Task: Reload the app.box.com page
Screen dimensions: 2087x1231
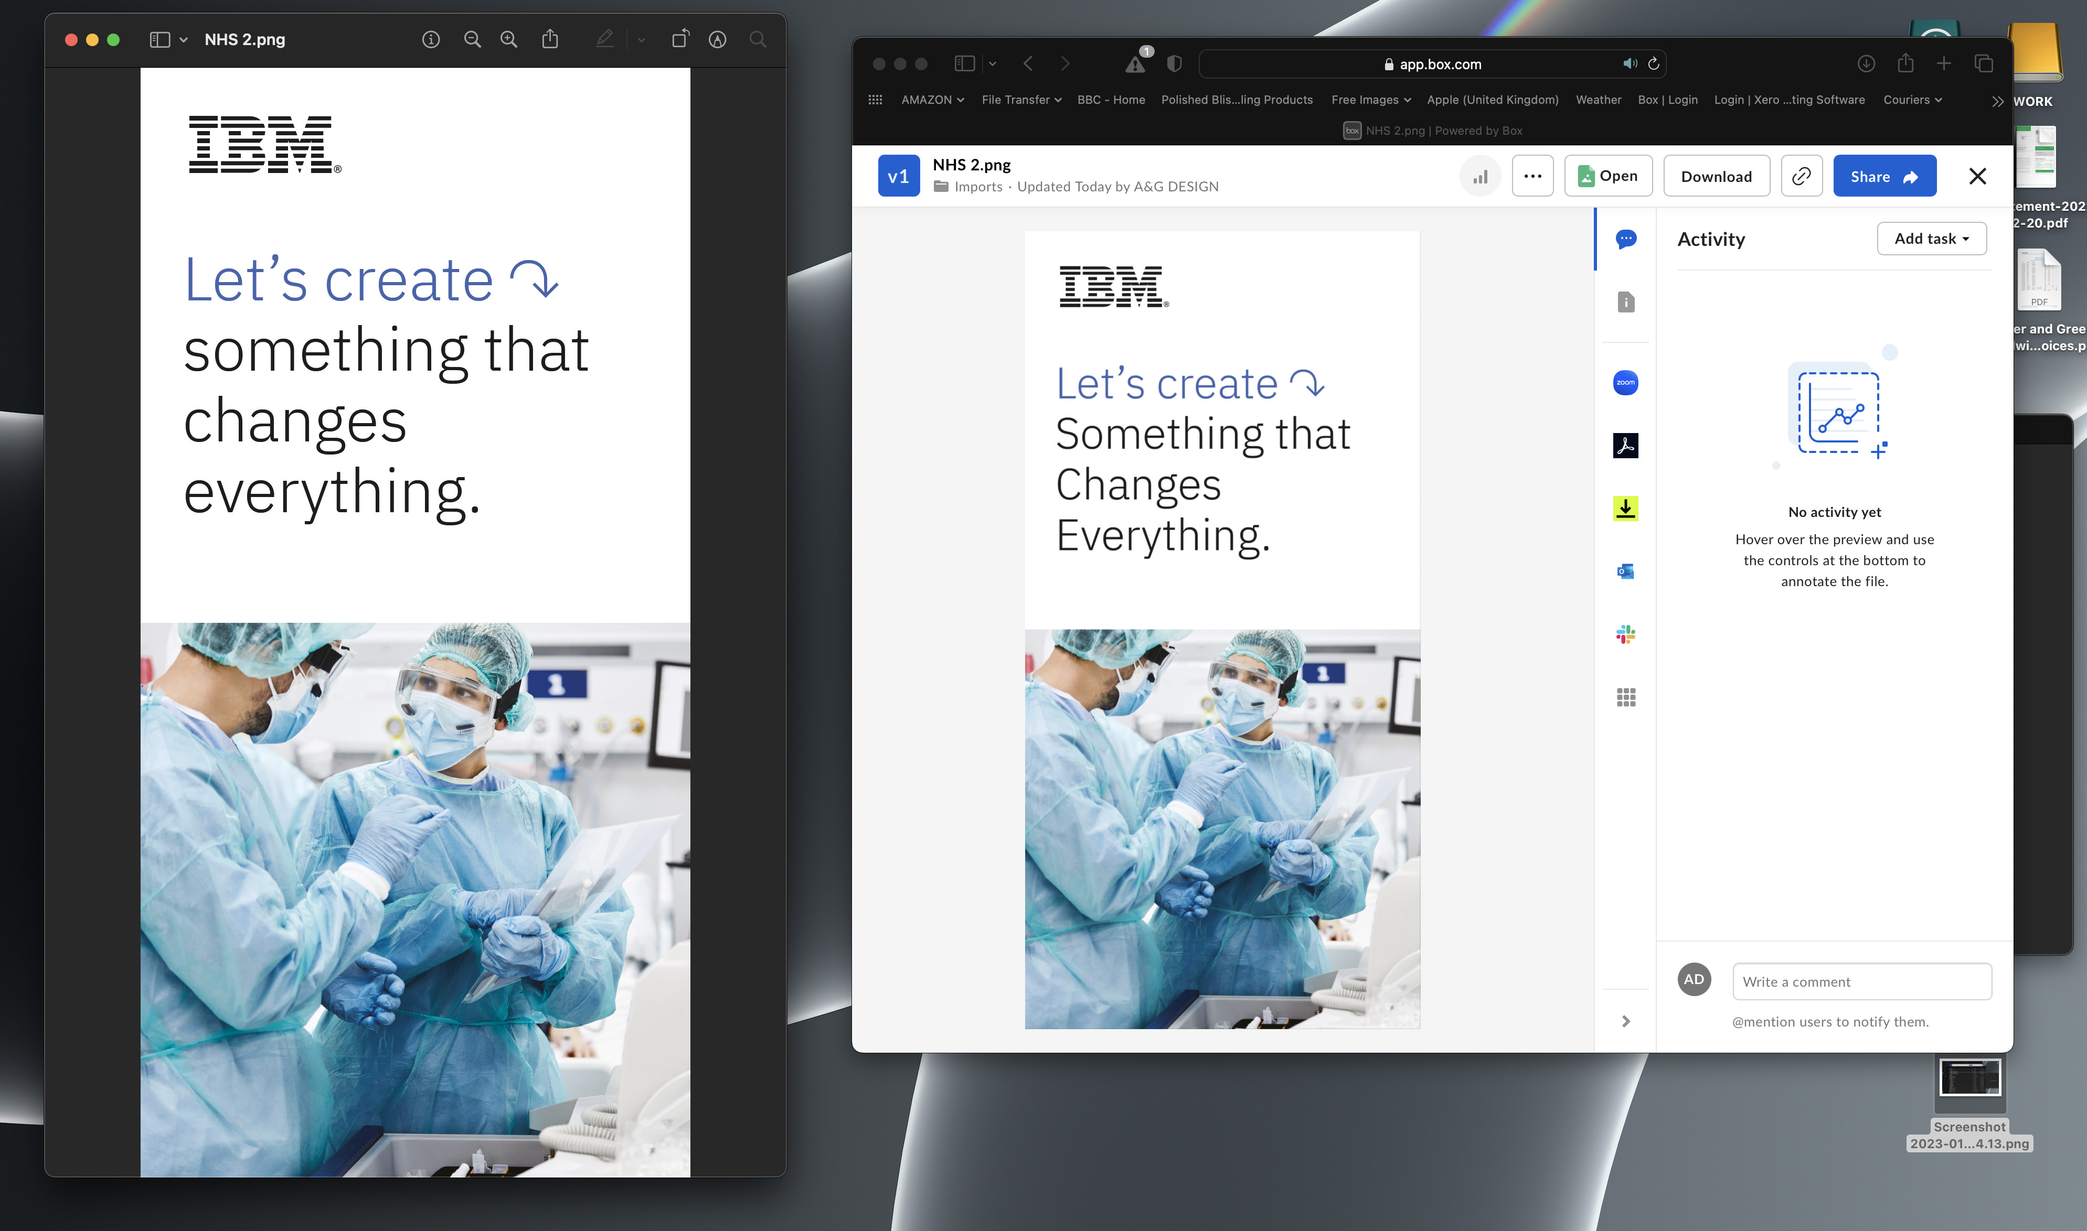Action: pyautogui.click(x=1654, y=64)
